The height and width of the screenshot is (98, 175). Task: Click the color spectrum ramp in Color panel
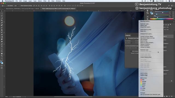click(162, 19)
